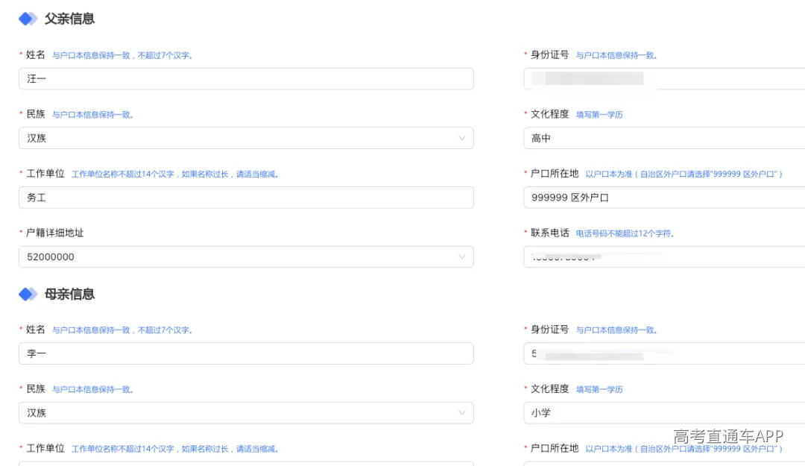Click the mother's 文化程度 field showing 小学

point(664,413)
